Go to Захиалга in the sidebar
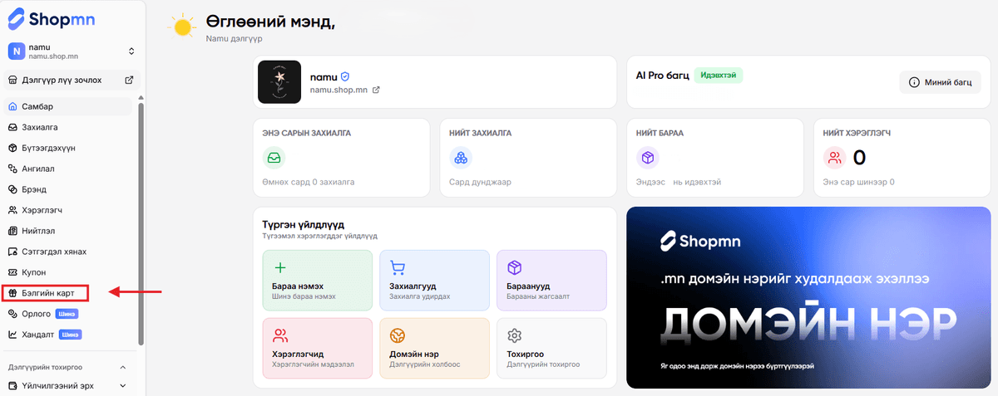The height and width of the screenshot is (396, 998). pyautogui.click(x=40, y=127)
